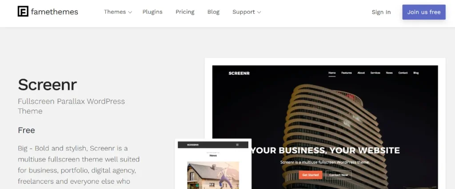The width and height of the screenshot is (455, 189).
Task: Open the Themes dropdown menu
Action: pyautogui.click(x=118, y=12)
